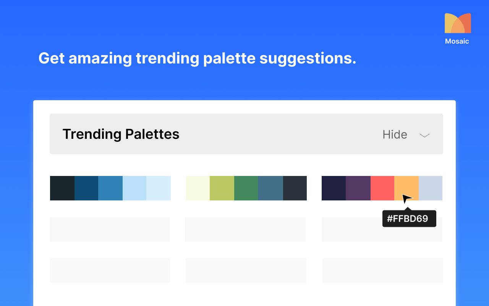Open the placeholder palette below the blue palette
The image size is (489, 306).
(110, 229)
